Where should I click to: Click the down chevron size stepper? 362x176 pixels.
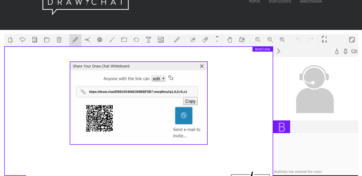[x=217, y=42]
